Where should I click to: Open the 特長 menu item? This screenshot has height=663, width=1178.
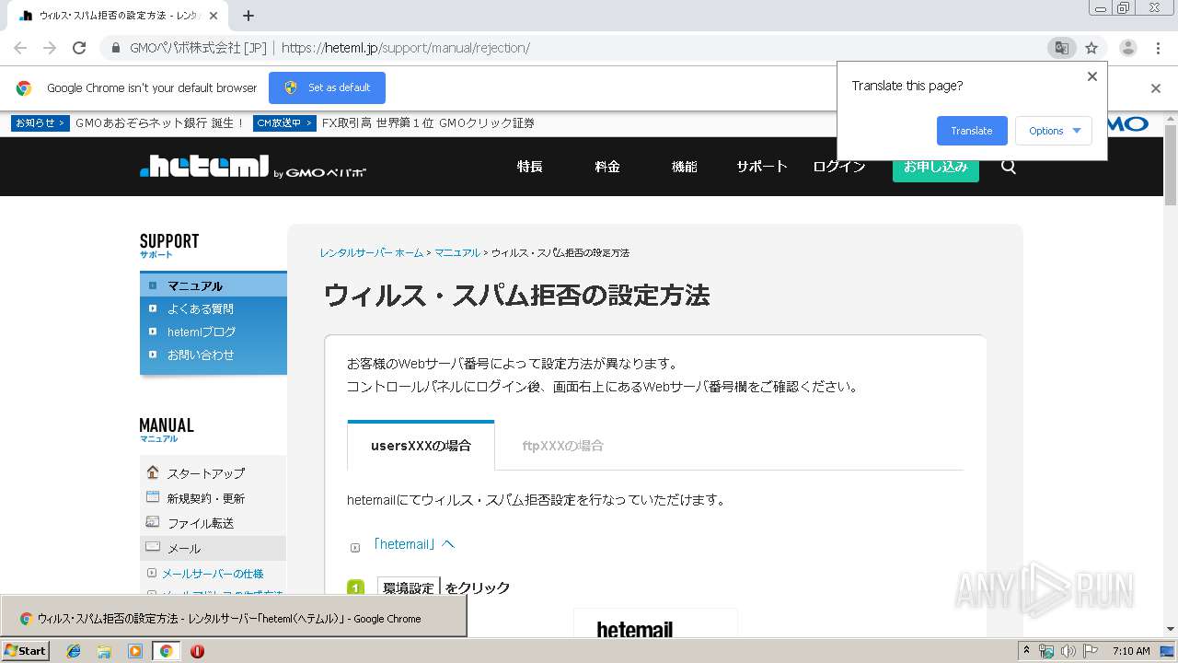coord(530,167)
